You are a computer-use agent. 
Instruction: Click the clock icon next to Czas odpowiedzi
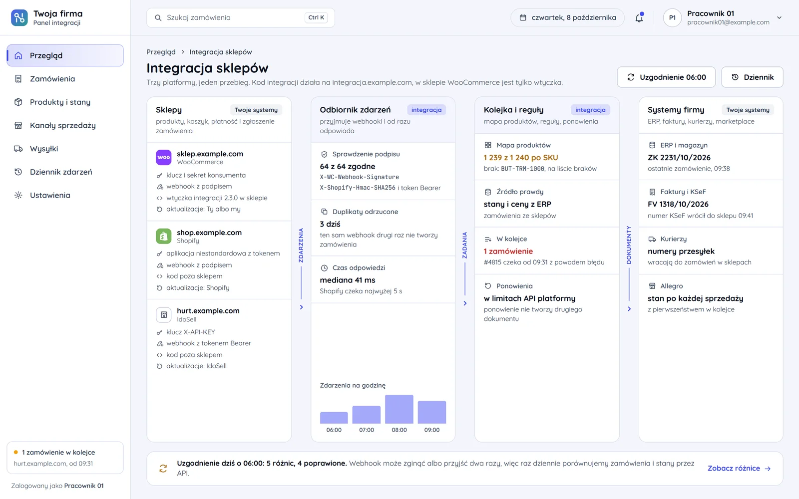click(x=324, y=268)
